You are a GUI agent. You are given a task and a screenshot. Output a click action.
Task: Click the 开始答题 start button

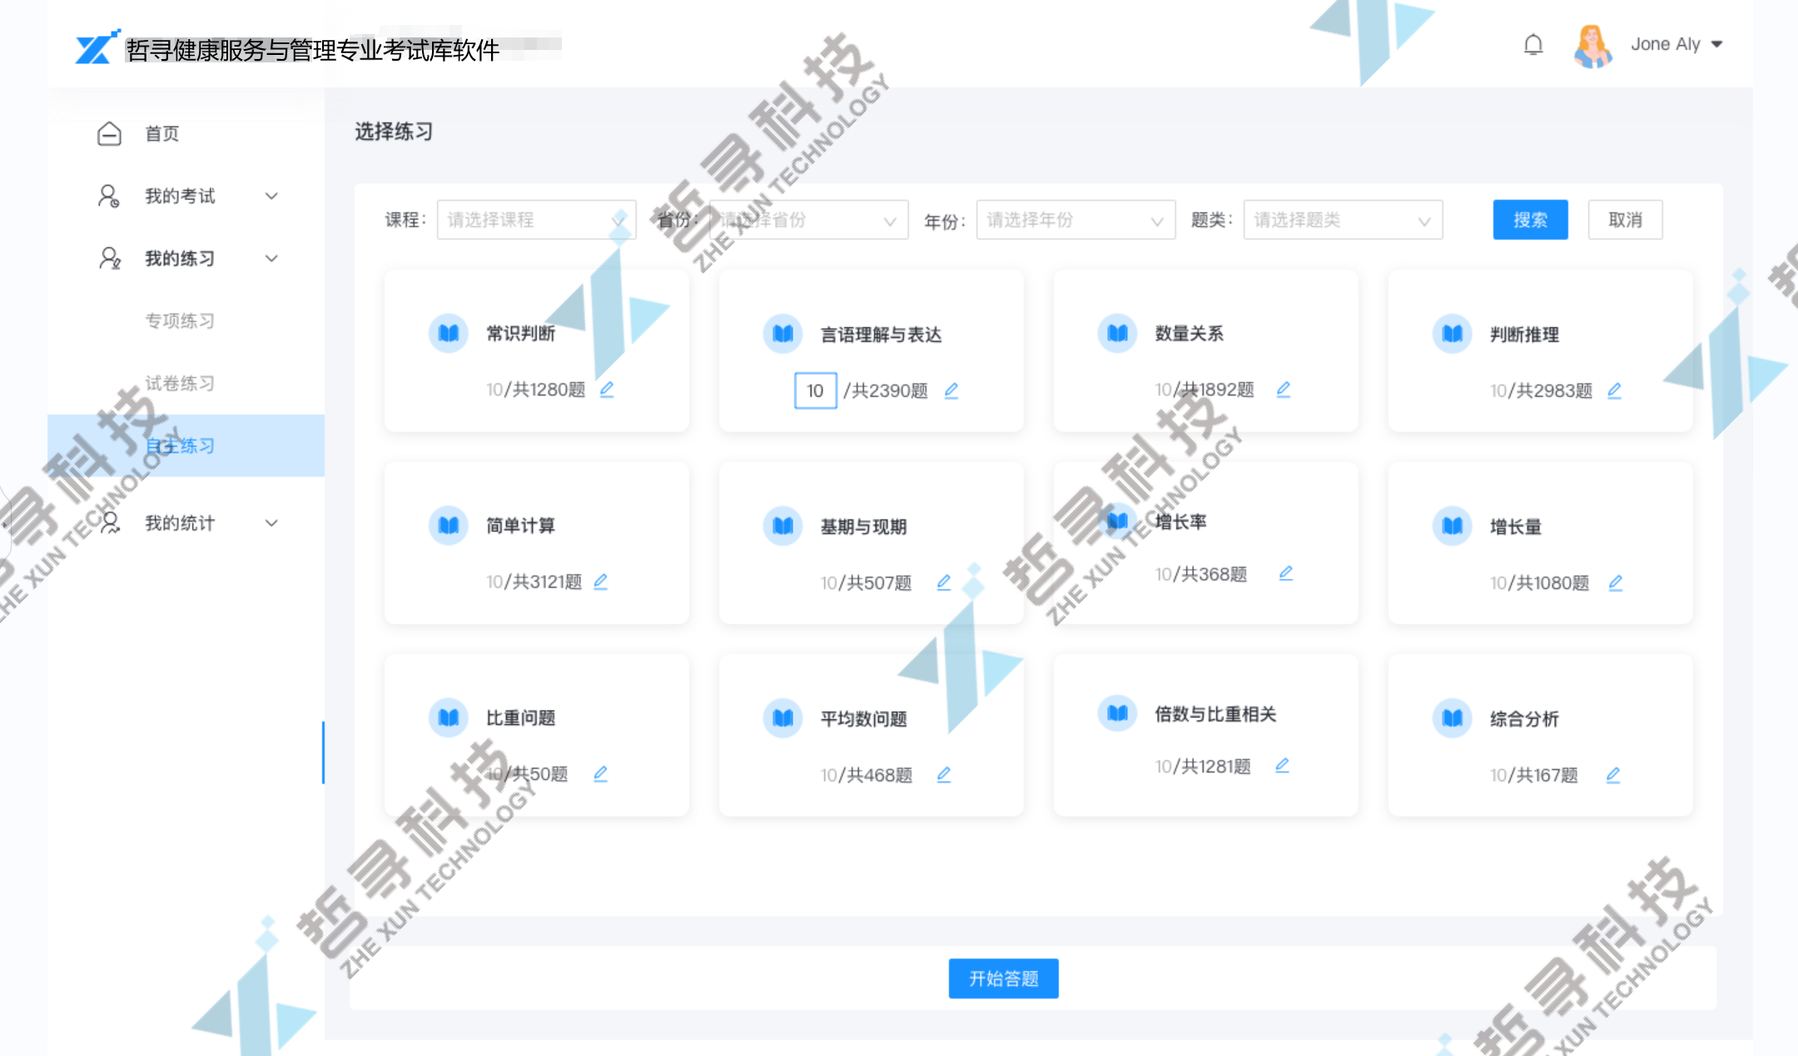point(1003,978)
